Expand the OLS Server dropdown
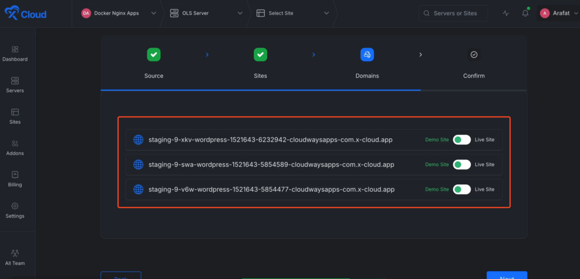The height and width of the screenshot is (279, 580). pyautogui.click(x=206, y=13)
